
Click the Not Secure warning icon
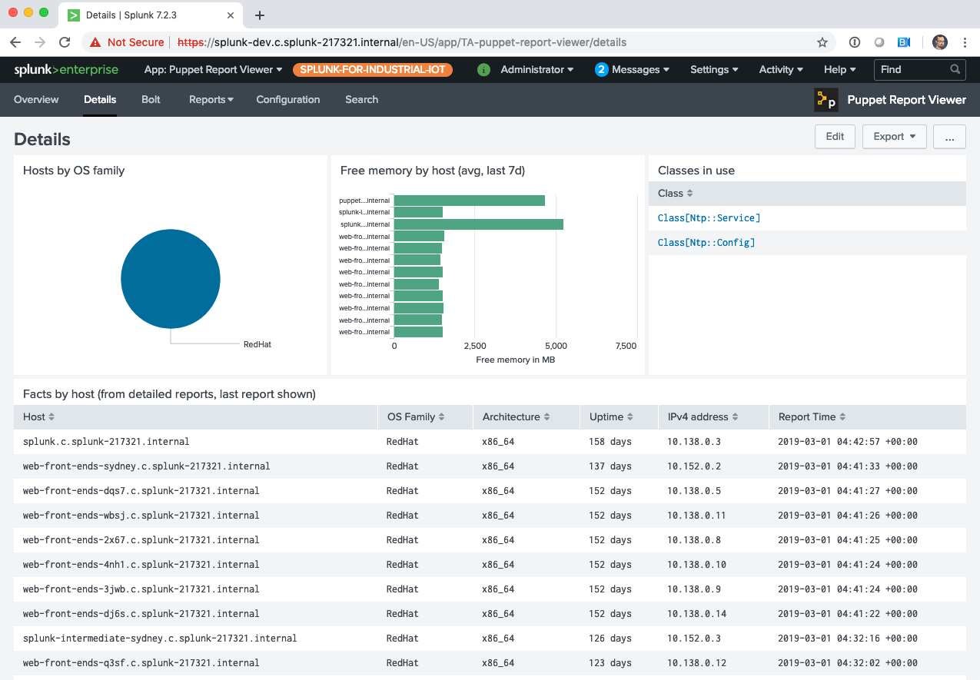point(95,42)
